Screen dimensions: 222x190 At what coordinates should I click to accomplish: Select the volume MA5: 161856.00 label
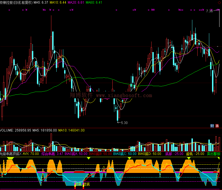(x=45, y=130)
